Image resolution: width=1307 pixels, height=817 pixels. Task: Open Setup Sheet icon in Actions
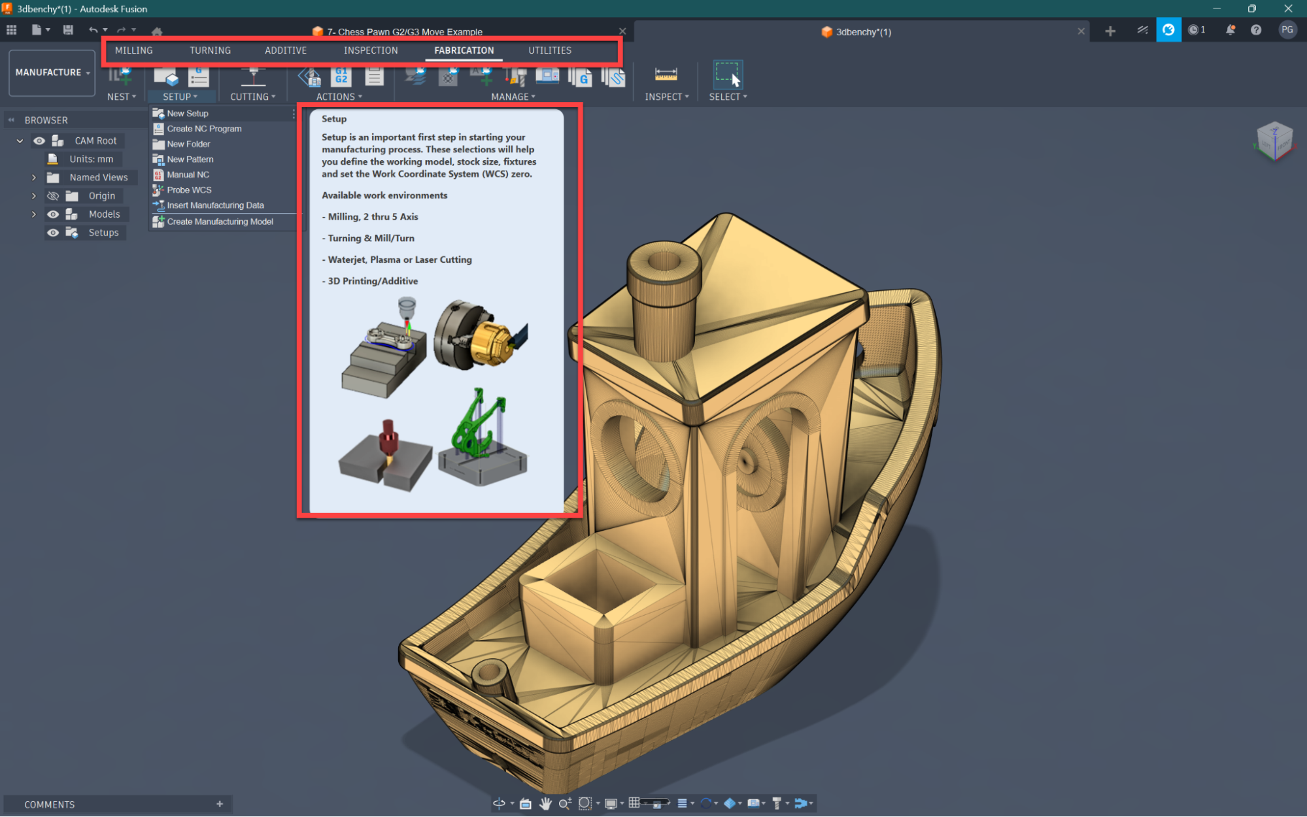(374, 76)
